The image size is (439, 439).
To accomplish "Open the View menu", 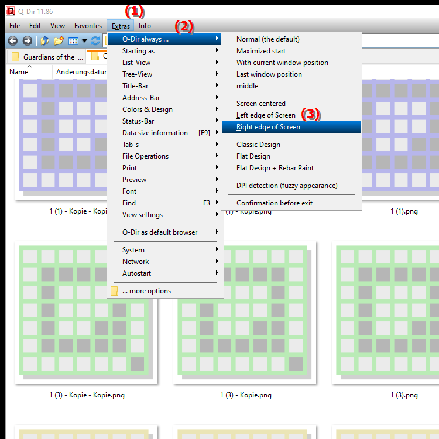I will coord(57,26).
